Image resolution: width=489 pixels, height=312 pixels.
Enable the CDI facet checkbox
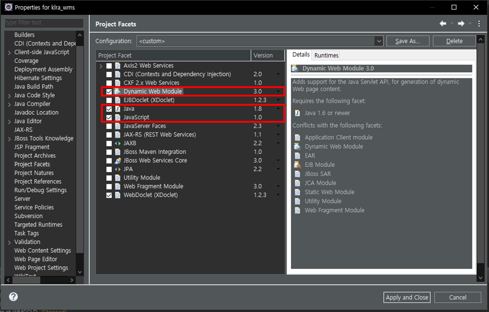click(x=109, y=74)
